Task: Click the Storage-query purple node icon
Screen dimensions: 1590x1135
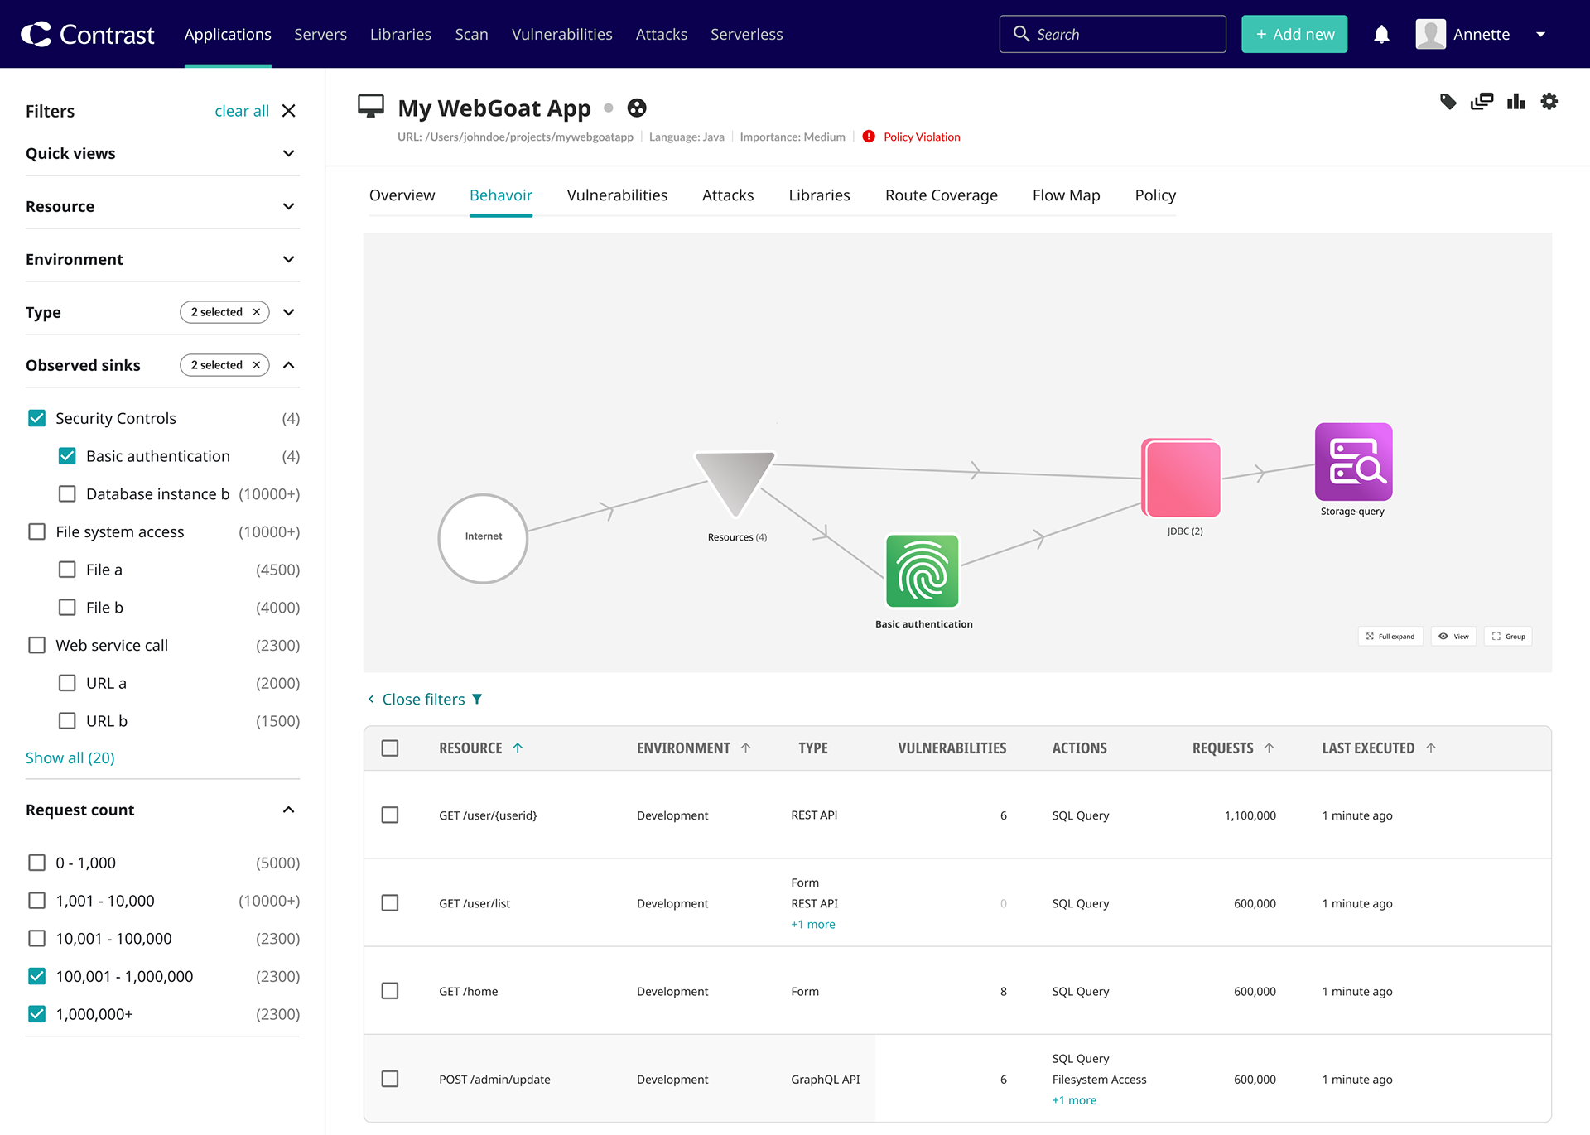Action: pyautogui.click(x=1353, y=462)
